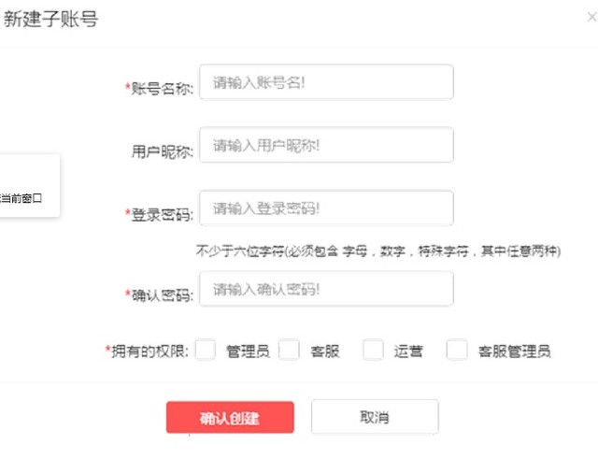Screen dimensions: 598x459
Task: Click the 管理员 label text
Action: 248,352
